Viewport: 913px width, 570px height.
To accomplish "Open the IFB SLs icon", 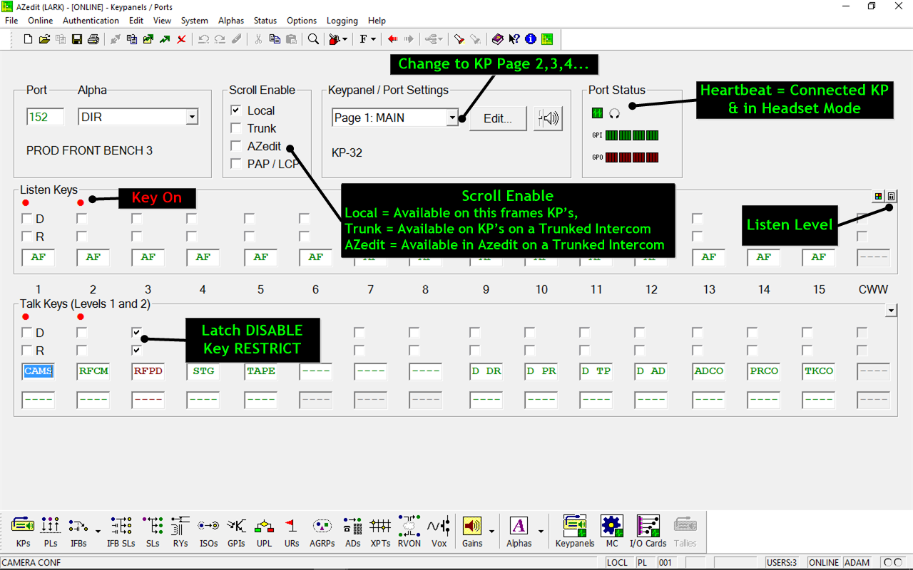I will click(121, 532).
